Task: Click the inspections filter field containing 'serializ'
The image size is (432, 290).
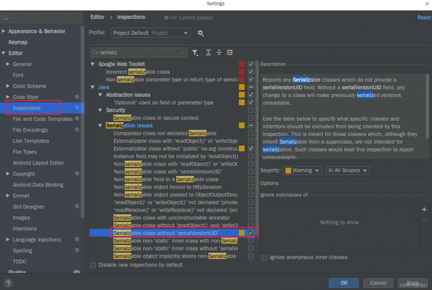Action: pos(139,52)
